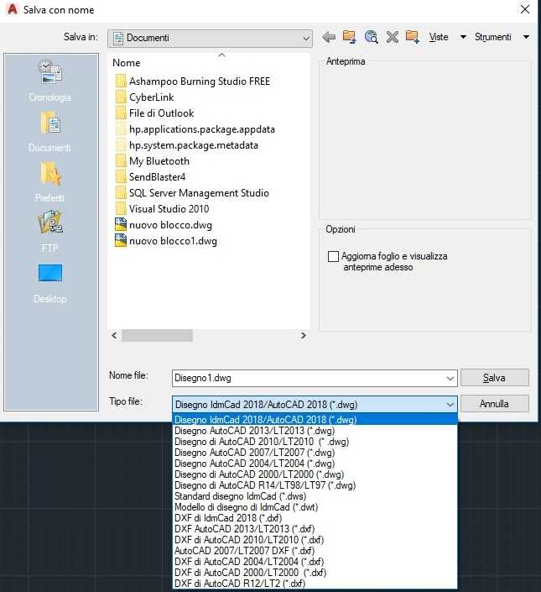The image size is (541, 592).
Task: Open the File di Outlook folder
Action: tap(154, 113)
